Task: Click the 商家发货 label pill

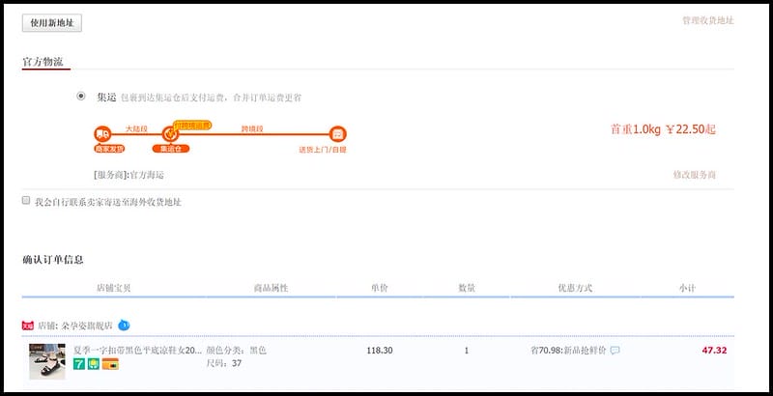Action: [x=109, y=149]
